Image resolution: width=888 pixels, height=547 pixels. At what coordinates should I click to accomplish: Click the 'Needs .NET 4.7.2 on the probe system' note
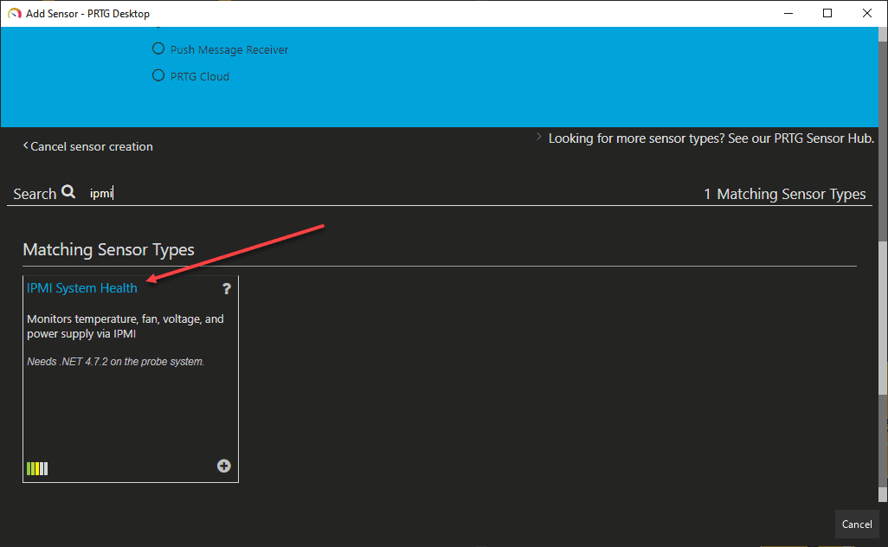click(115, 361)
